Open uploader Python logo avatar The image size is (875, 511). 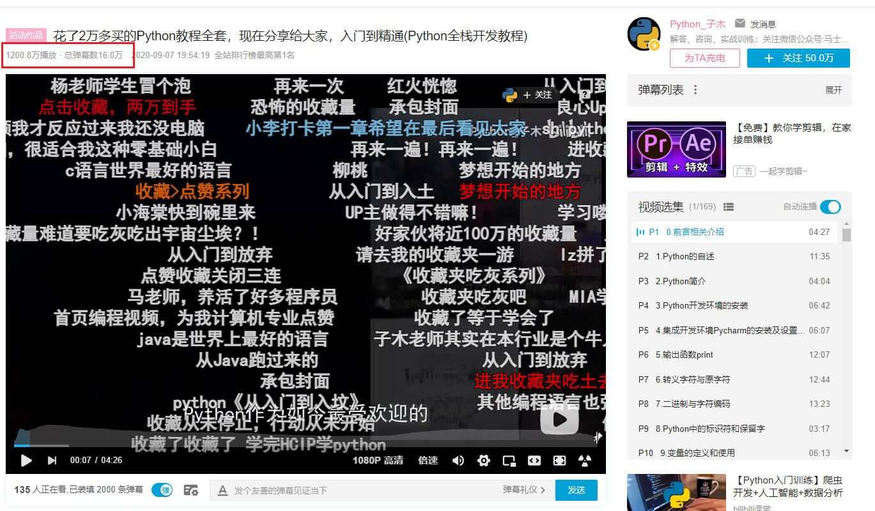pyautogui.click(x=644, y=34)
